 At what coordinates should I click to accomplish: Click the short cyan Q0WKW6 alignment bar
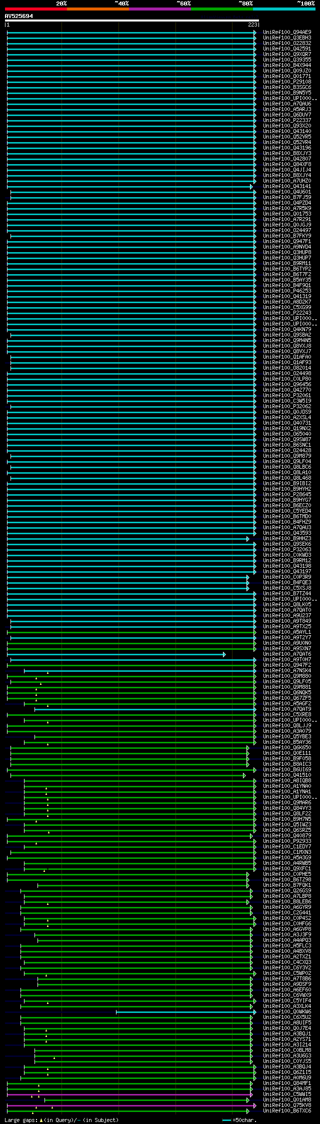[x=186, y=1011]
